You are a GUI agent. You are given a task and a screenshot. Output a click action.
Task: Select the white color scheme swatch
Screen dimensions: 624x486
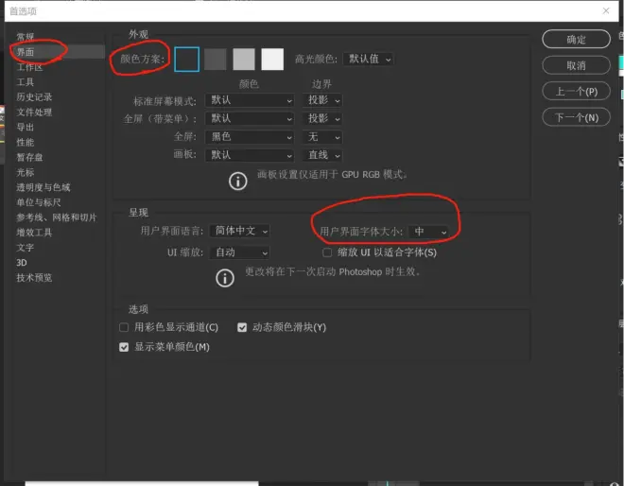tap(272, 60)
